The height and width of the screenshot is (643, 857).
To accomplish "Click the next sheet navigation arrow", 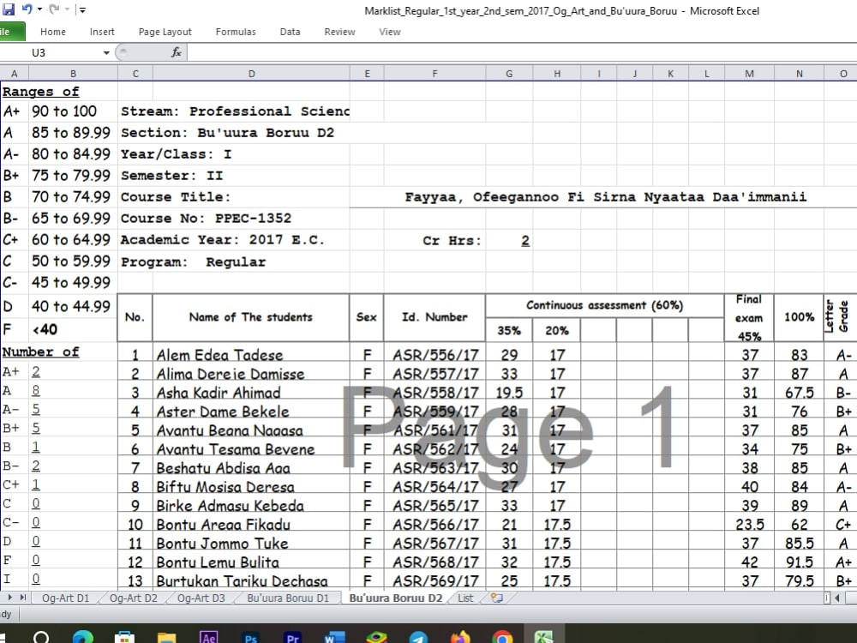I will (10, 598).
